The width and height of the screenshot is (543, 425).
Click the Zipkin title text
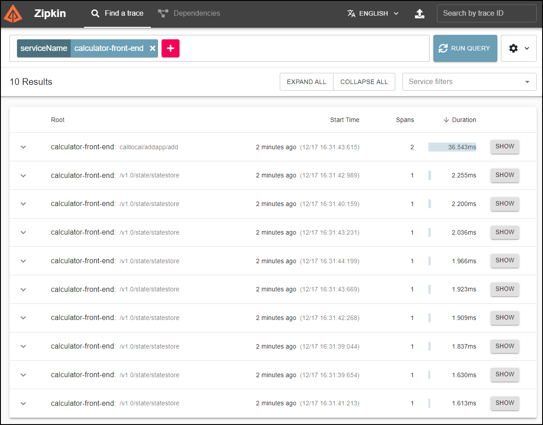click(50, 13)
